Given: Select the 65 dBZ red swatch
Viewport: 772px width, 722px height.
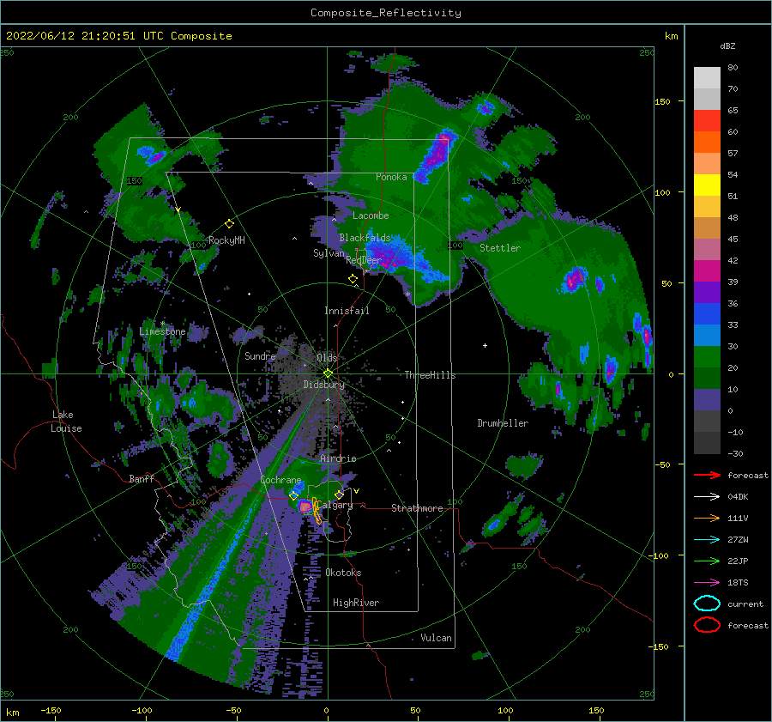Looking at the screenshot, I should 707,121.
